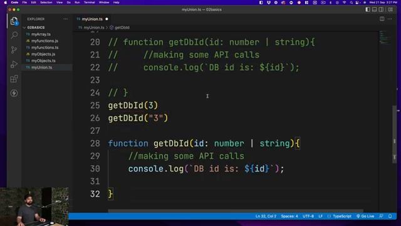The image size is (401, 226).
Task: Open the Extensions view icon
Action: [14, 79]
